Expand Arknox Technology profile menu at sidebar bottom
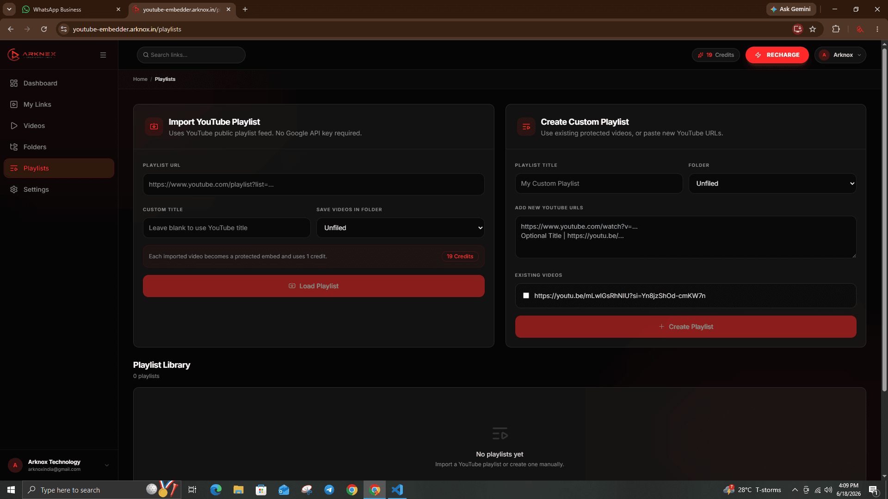Screen dimensions: 888x499 click(x=107, y=465)
